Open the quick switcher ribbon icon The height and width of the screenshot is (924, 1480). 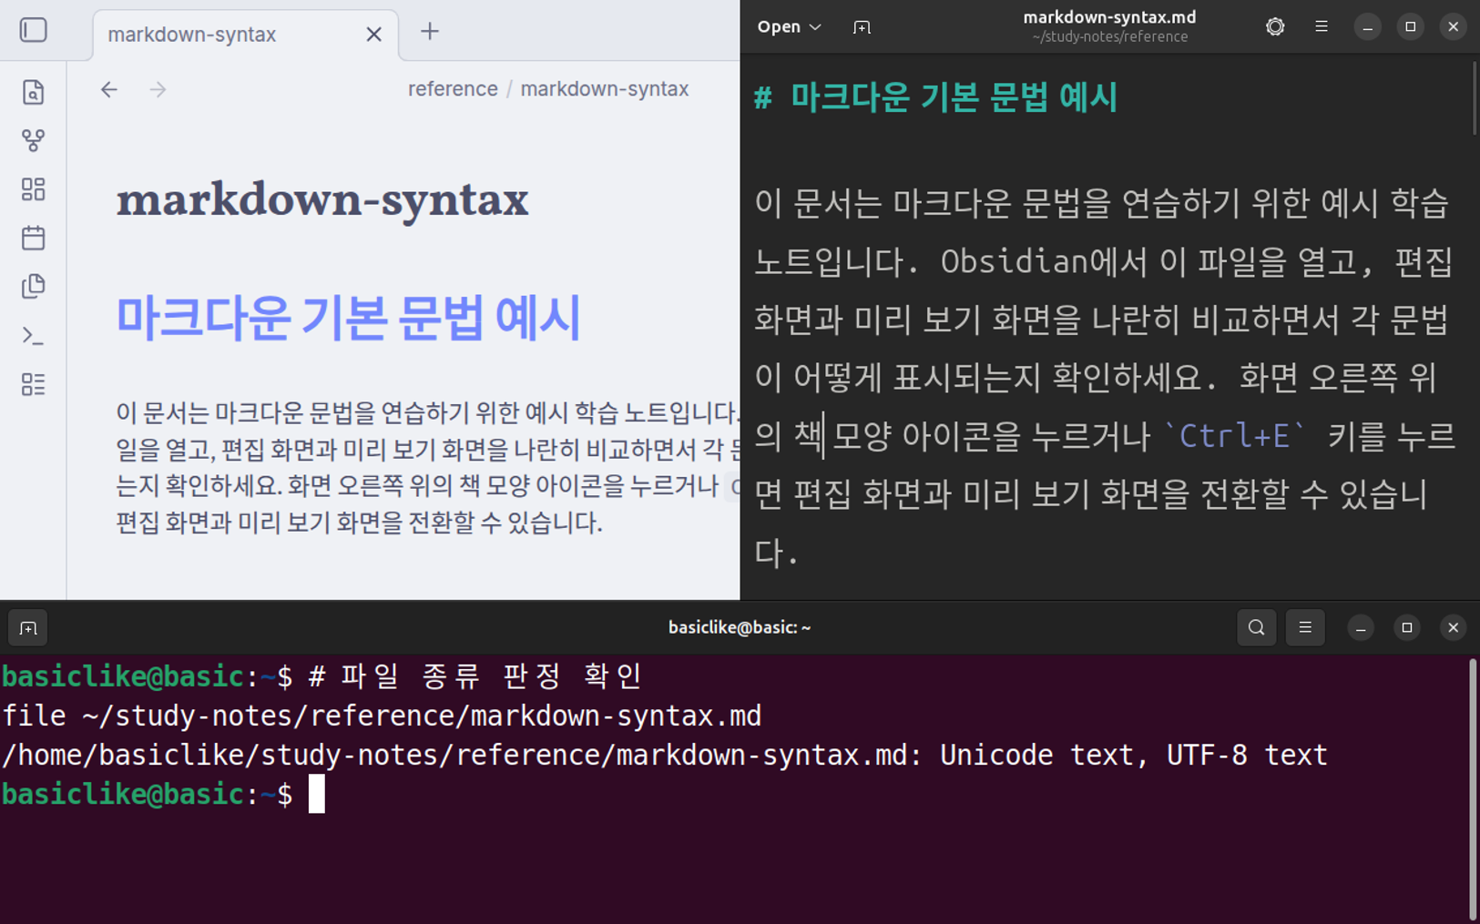34,92
